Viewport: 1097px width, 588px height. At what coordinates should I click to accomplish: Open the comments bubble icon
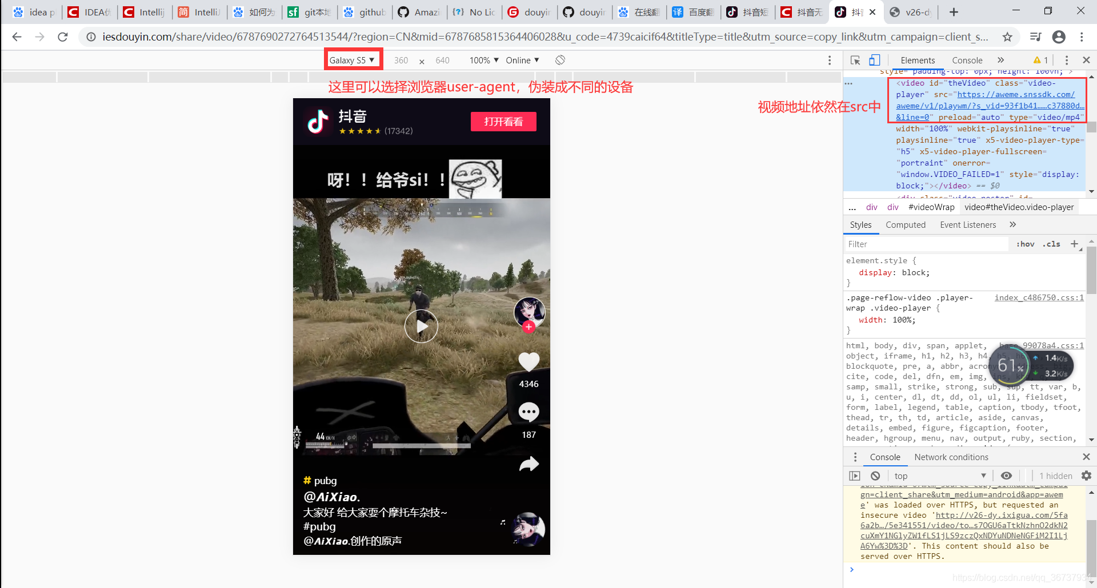pyautogui.click(x=529, y=412)
